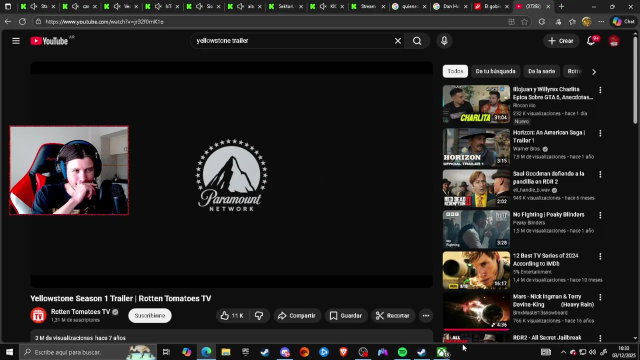Open the Crear upload menu

(x=560, y=41)
